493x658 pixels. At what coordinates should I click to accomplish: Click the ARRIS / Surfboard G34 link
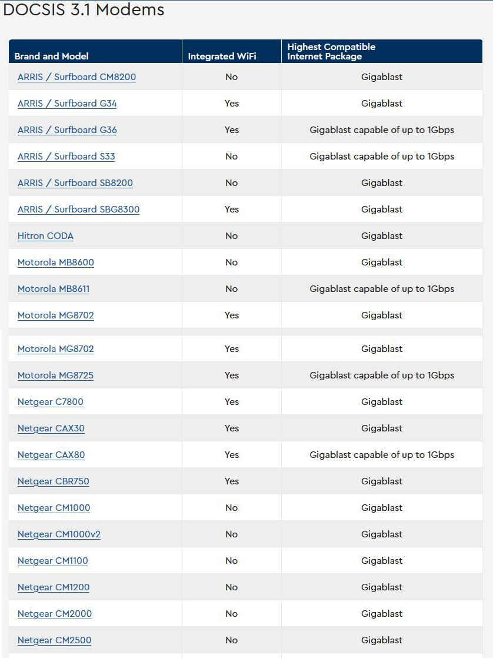click(x=67, y=103)
